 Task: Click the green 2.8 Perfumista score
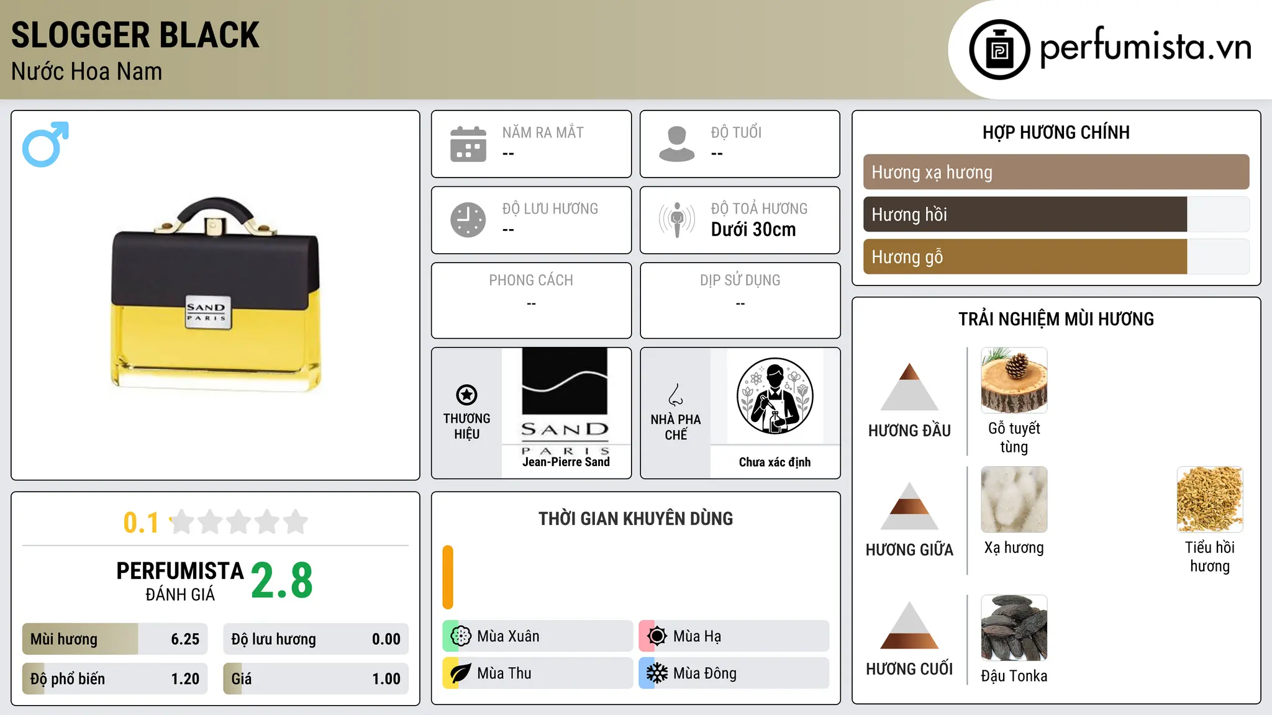(x=282, y=580)
